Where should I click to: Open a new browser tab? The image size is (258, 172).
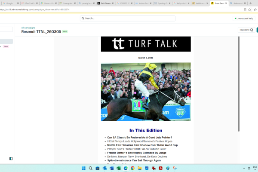(251, 3)
